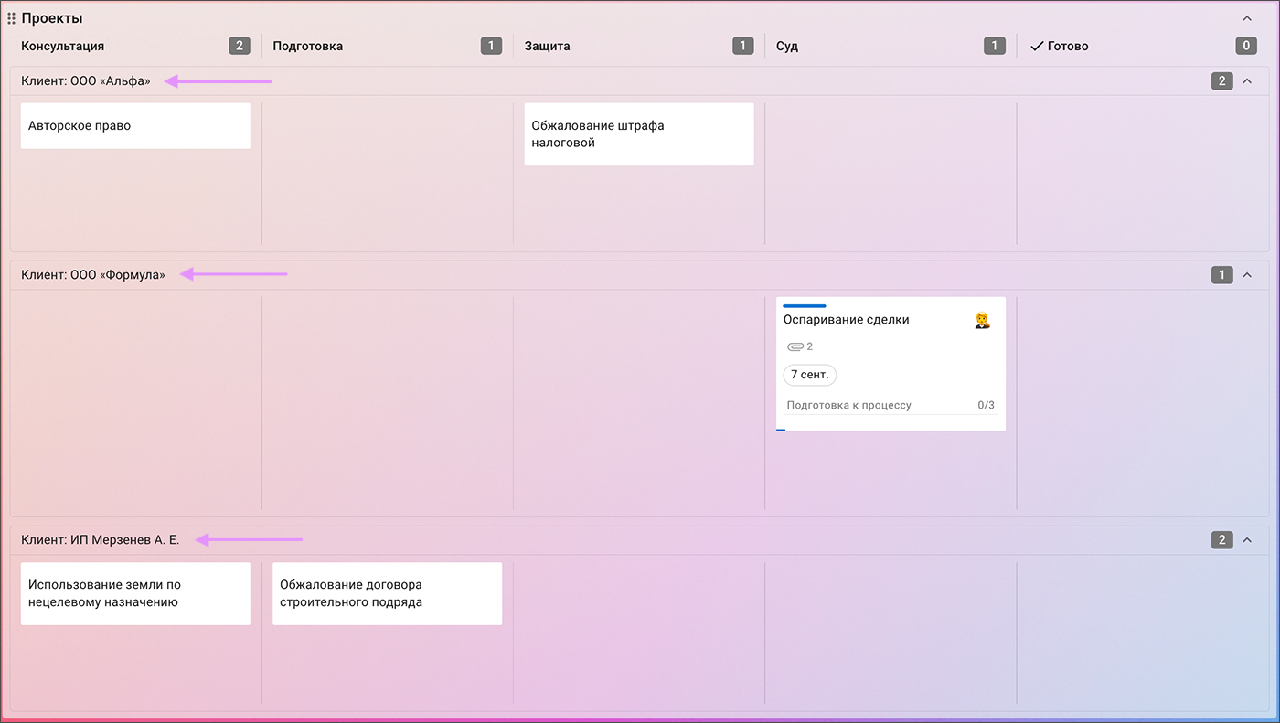Click the Готово count badge showing 0
Viewport: 1280px width, 723px height.
click(1246, 46)
